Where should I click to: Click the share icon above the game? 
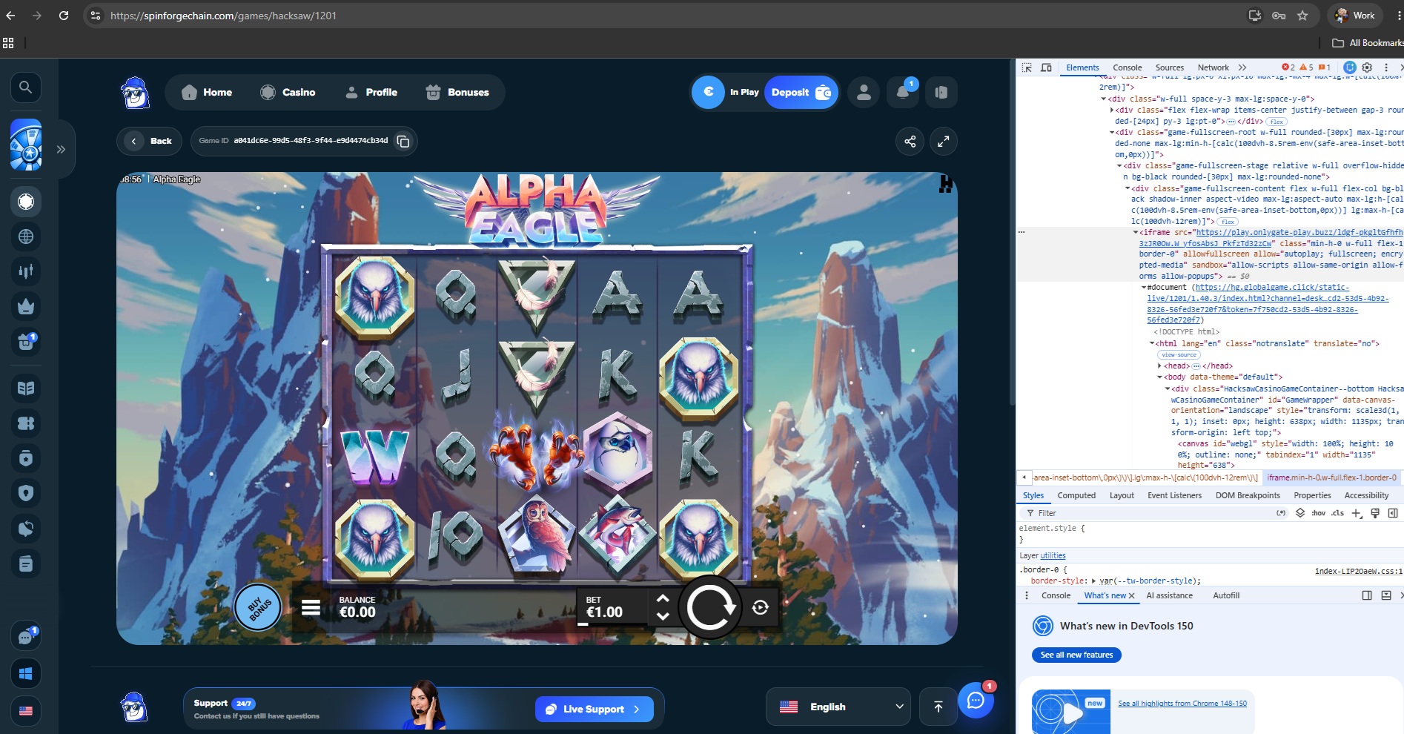pyautogui.click(x=910, y=141)
